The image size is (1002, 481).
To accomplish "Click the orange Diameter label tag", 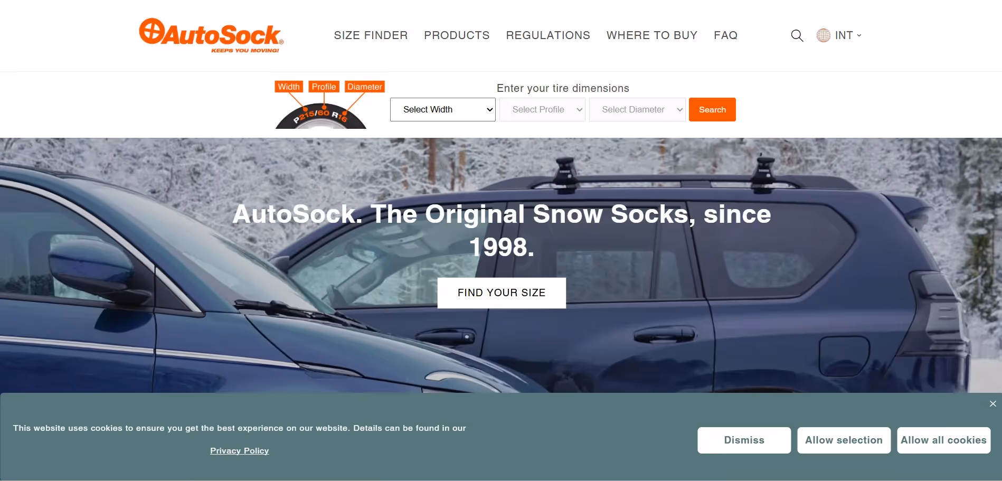I will click(x=364, y=87).
